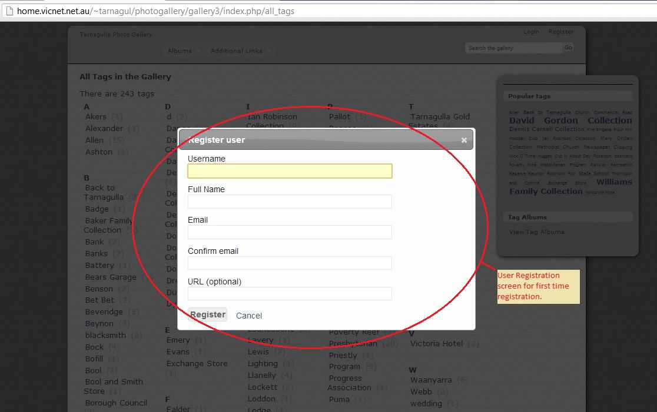Open the Ashton tag

[x=99, y=152]
